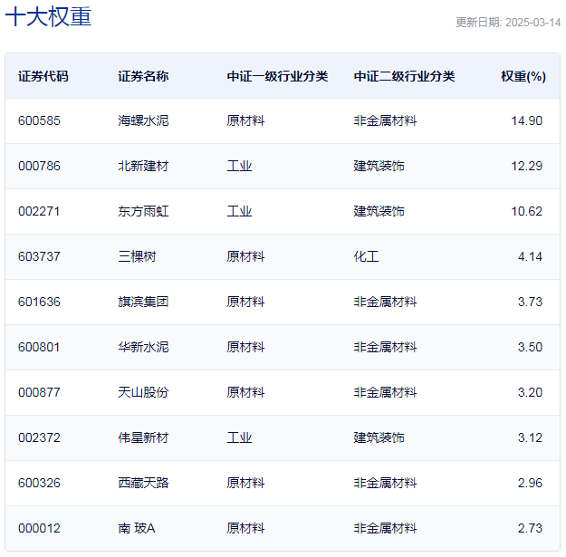Viewport: 566px width, 557px height.
Task: Click the 权重(%) column header
Action: click(523, 76)
